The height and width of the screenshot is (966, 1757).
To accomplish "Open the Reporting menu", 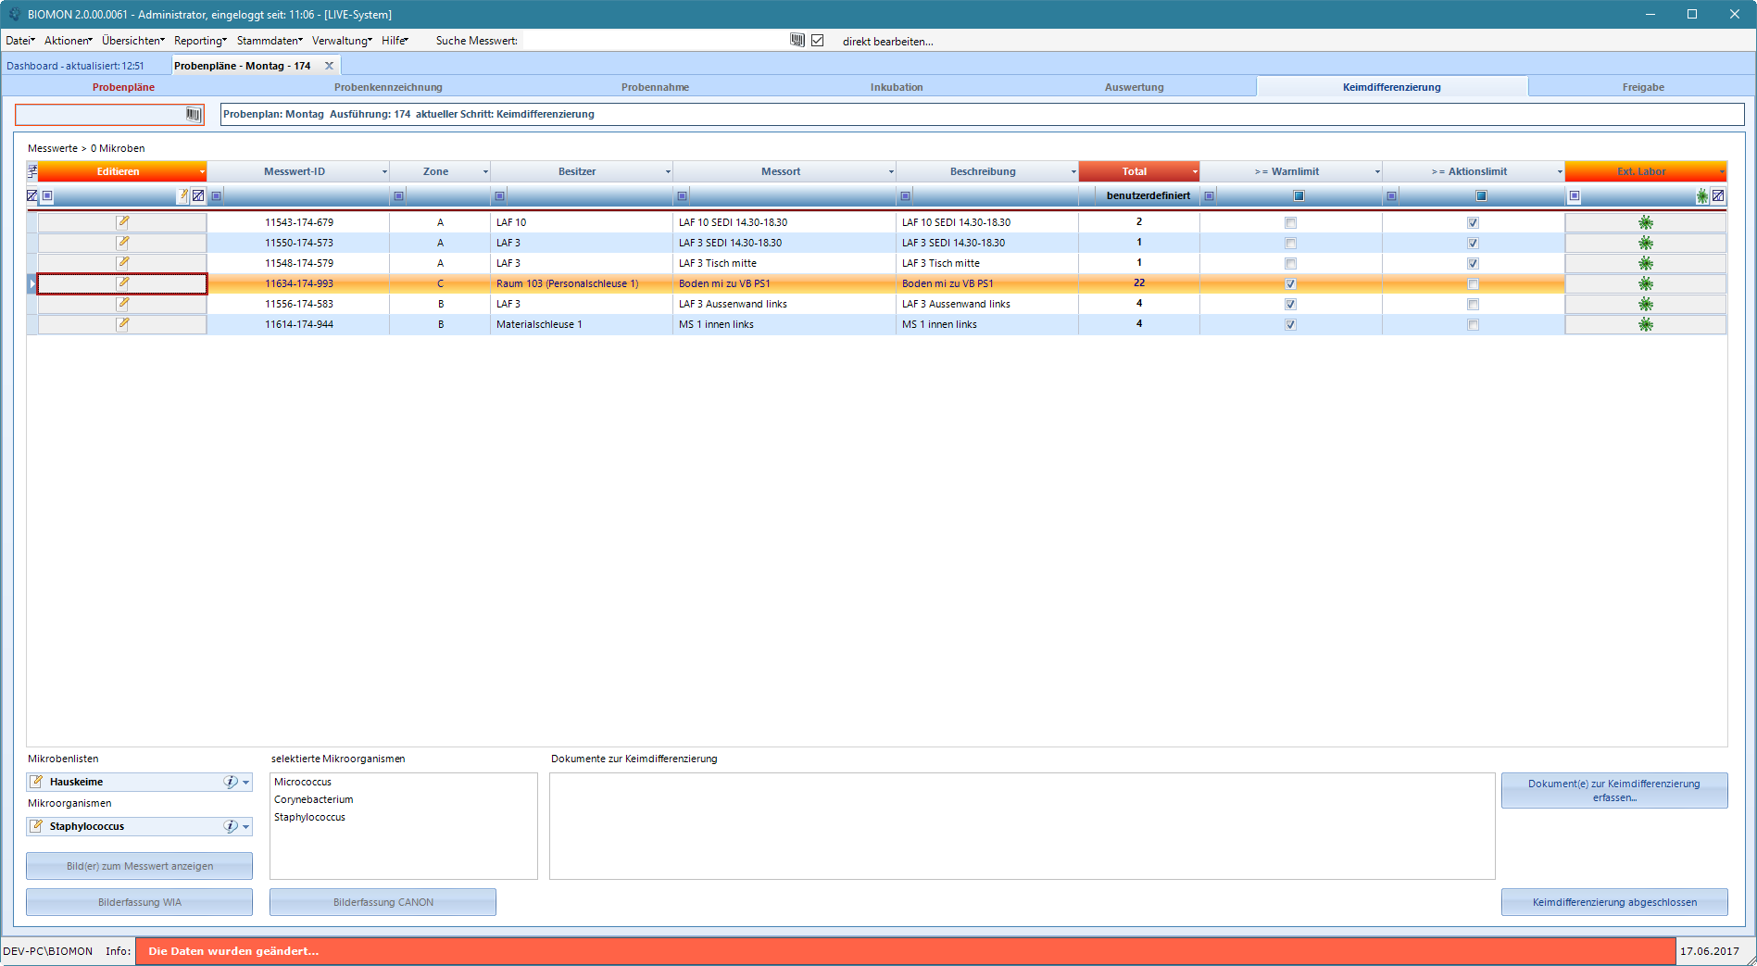I will tap(200, 41).
